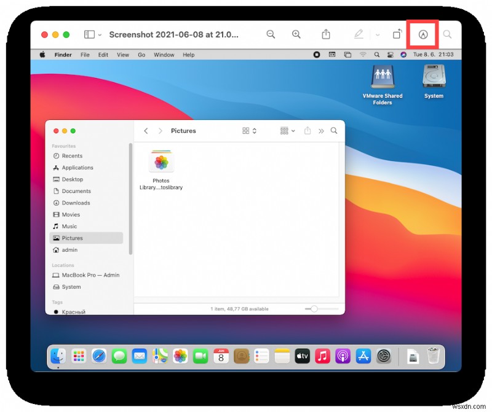Open Control Center from the menu bar
Screen dimensions: 492x412
(390, 54)
